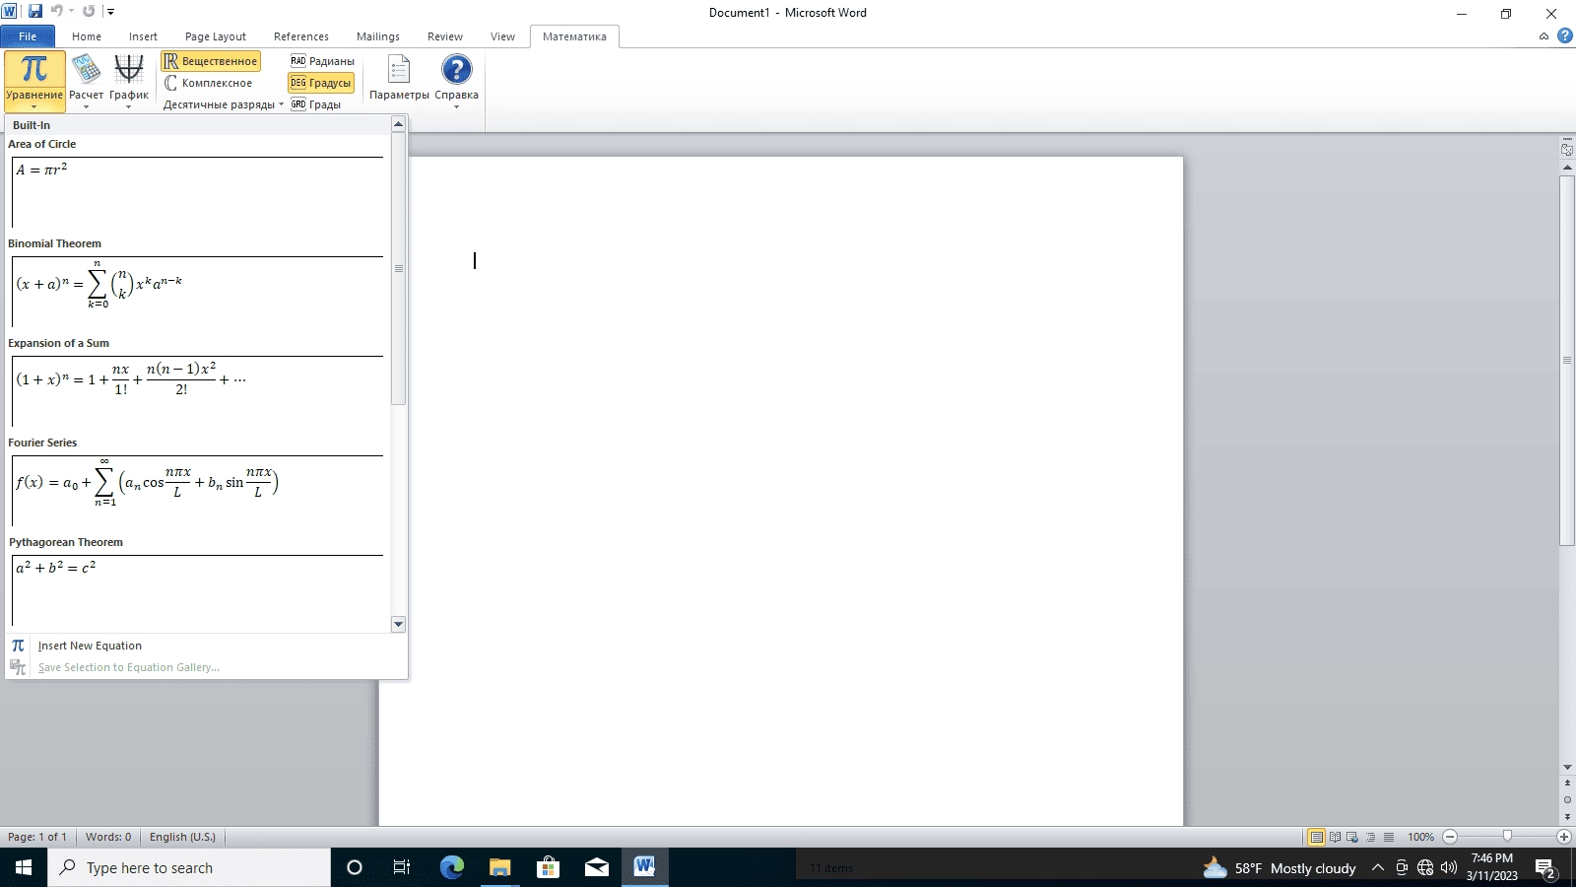Open the Windows Start menu

[24, 867]
